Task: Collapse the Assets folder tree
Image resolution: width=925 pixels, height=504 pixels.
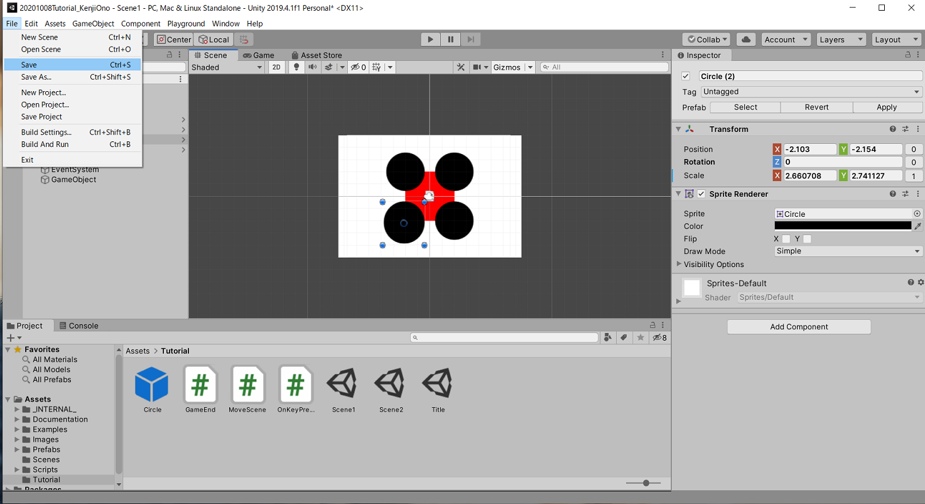Action: (8, 399)
